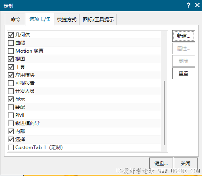The width and height of the screenshot is (202, 176).
Task: Check the CustomTab 1 (定制) checkbox
Action: pos(11,147)
